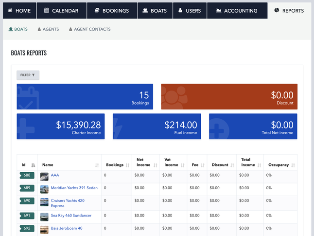Sort by Net Income column arrows
This screenshot has height=236, width=314.
[x=156, y=165]
